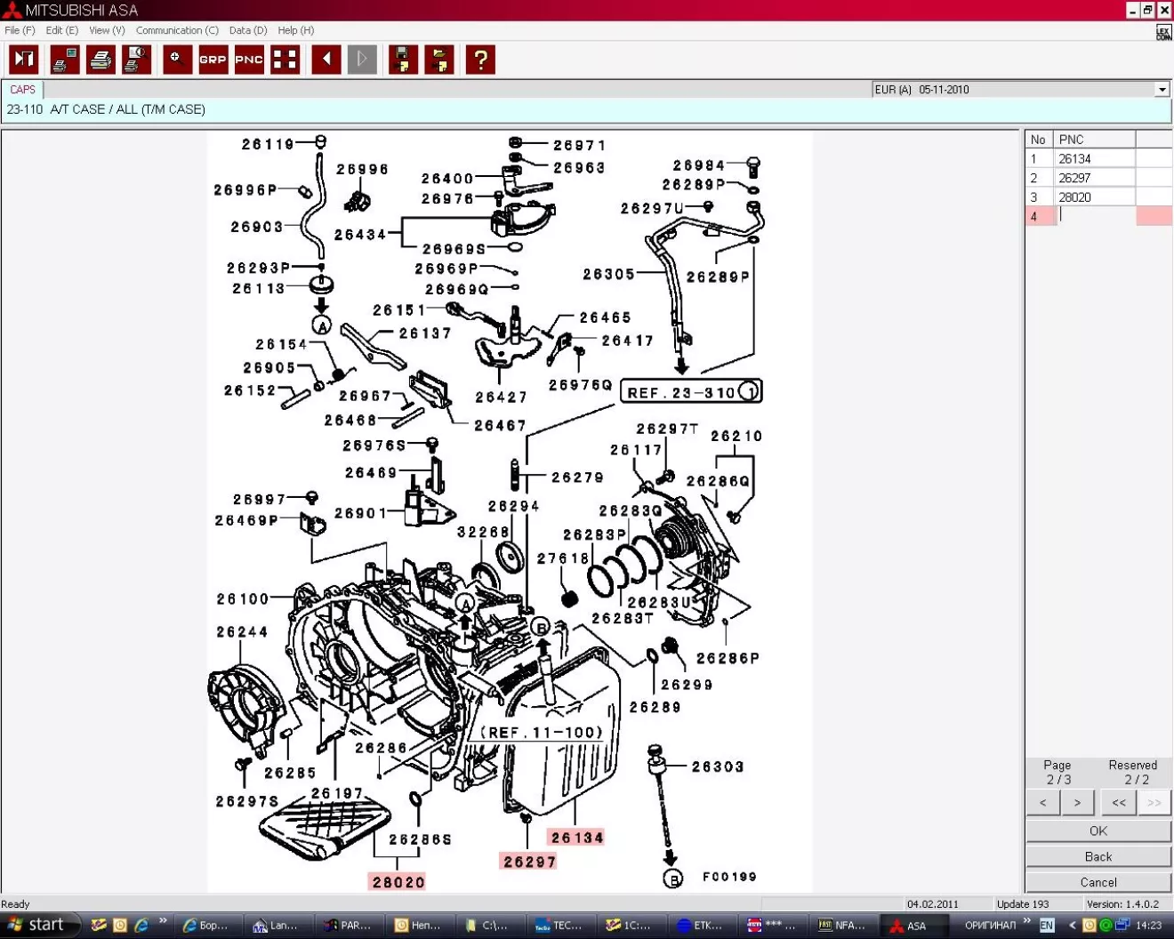This screenshot has height=939, width=1174.
Task: Click the question mark help icon
Action: [480, 60]
